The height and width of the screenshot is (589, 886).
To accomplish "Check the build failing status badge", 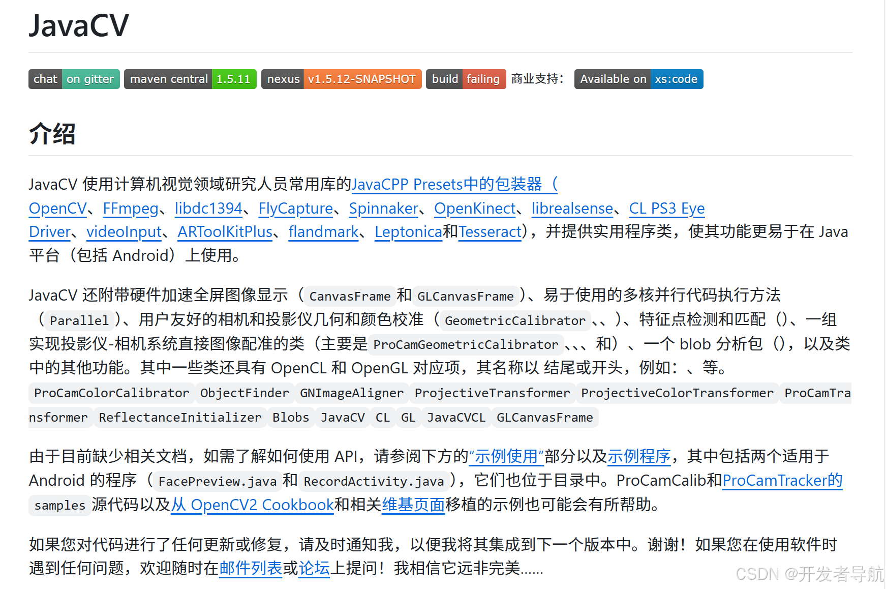I will click(465, 79).
